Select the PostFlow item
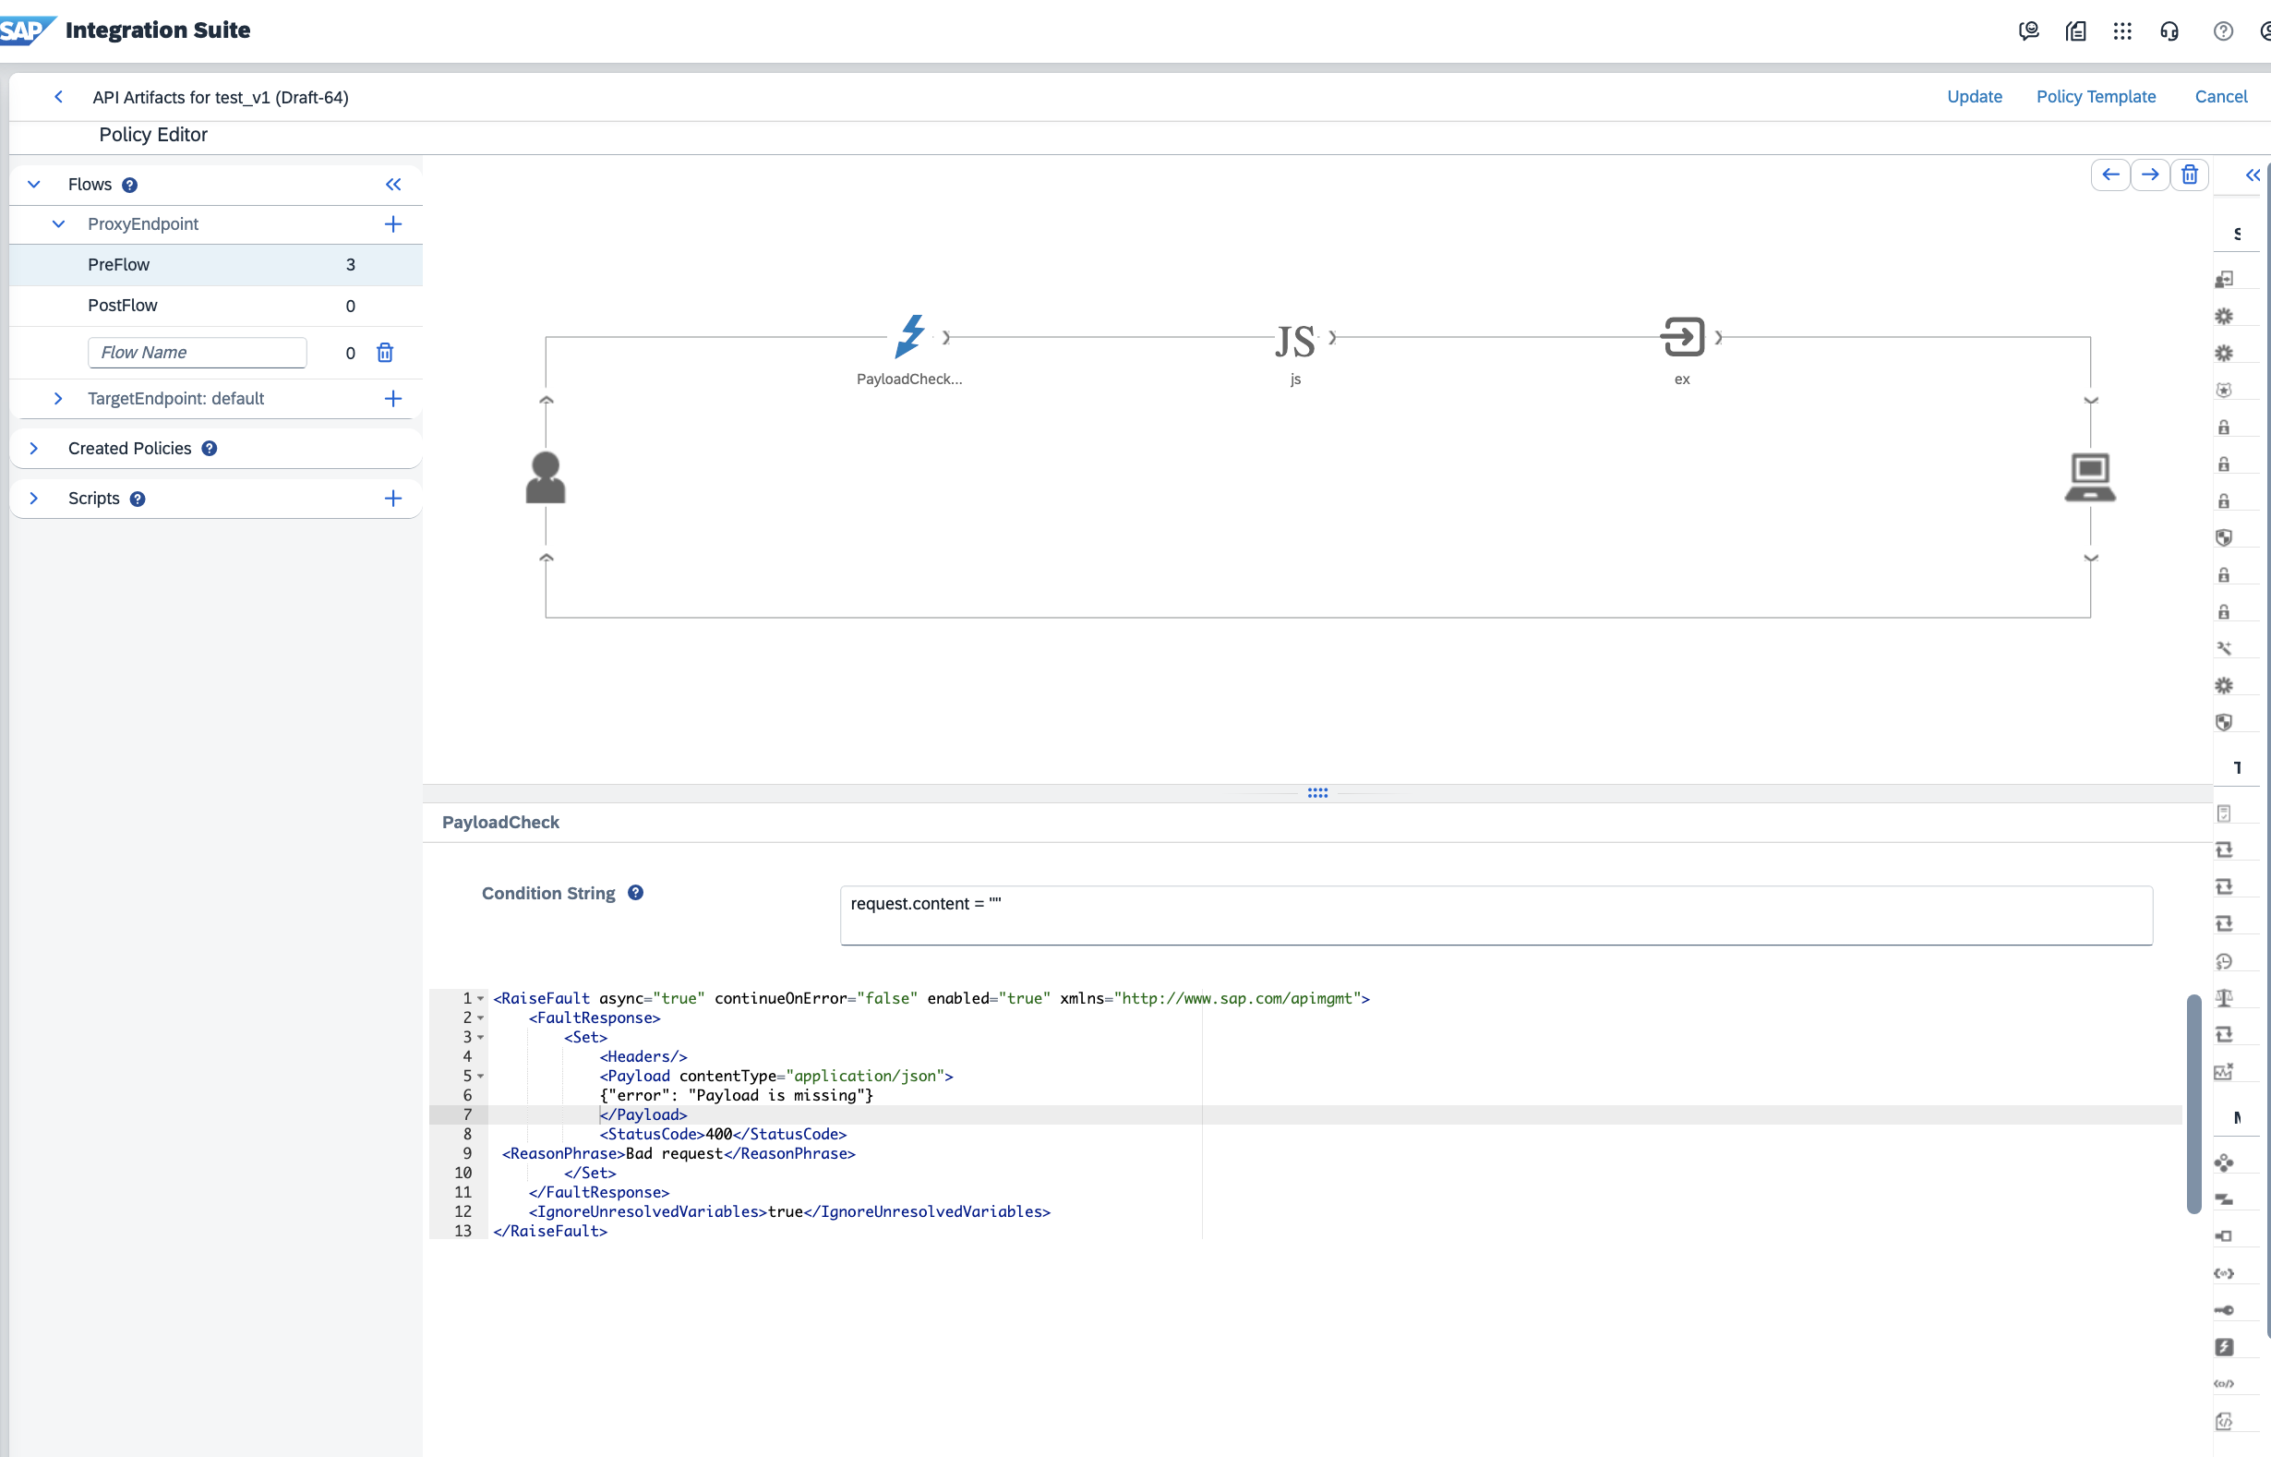 123,306
